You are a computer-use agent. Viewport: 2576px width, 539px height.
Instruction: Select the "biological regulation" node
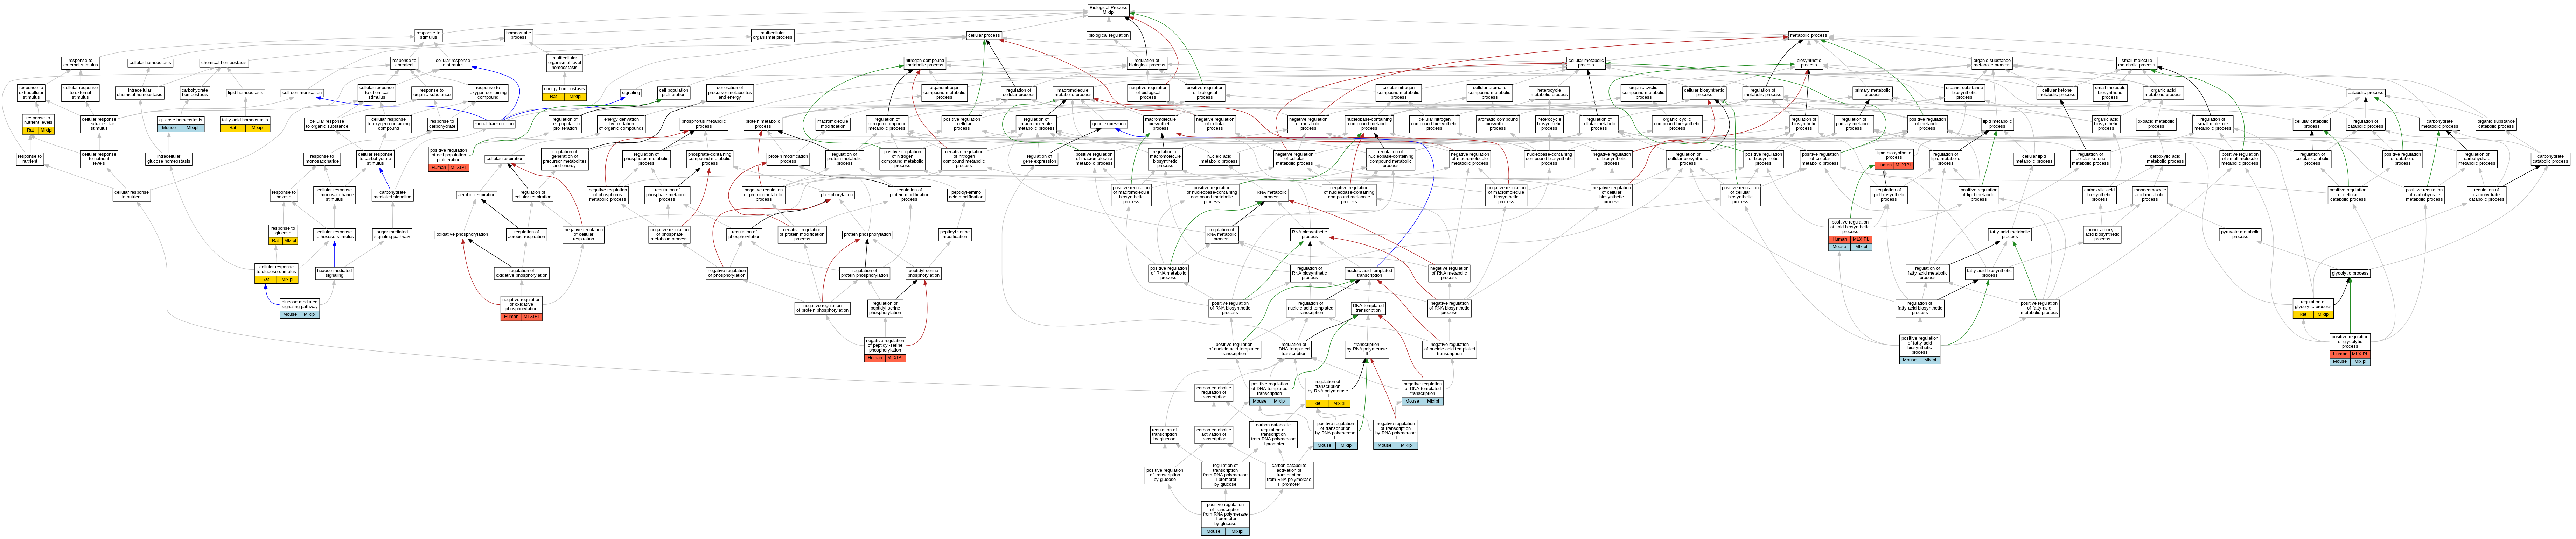(x=1108, y=35)
